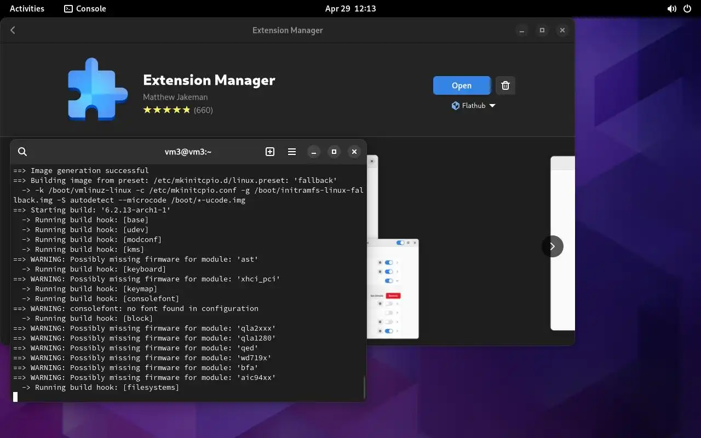This screenshot has width=701, height=438.
Task: Open the Activities overview
Action: pos(27,9)
